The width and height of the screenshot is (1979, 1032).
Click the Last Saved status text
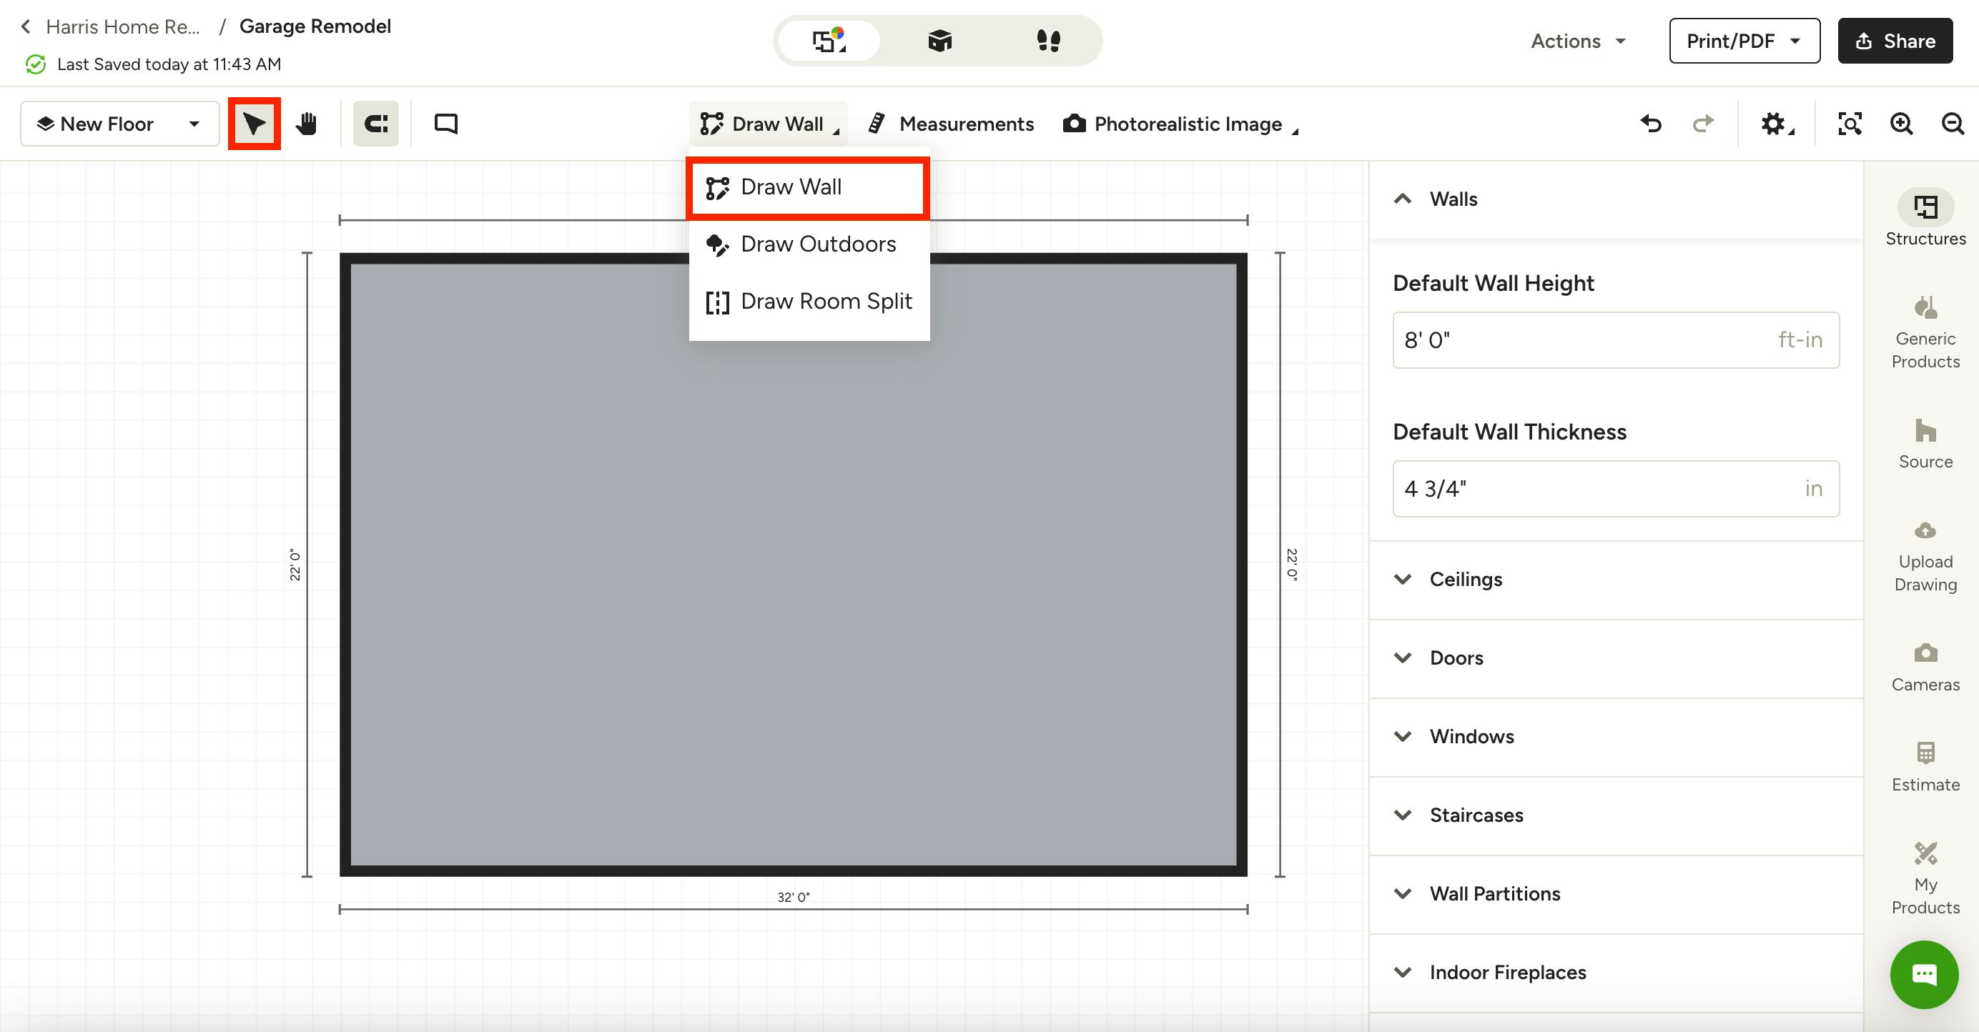[169, 64]
